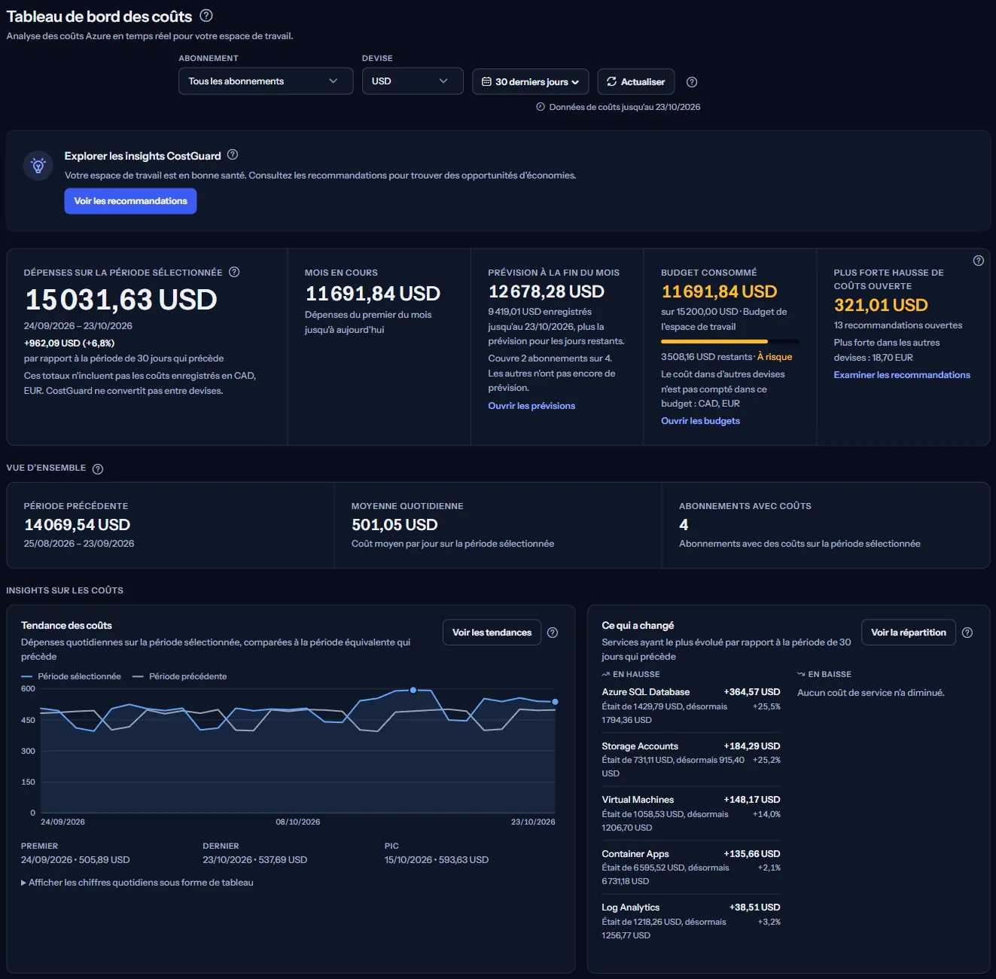Click help icon beside Dépenses sur la période sélectionnée
996x979 pixels.
[x=234, y=272]
